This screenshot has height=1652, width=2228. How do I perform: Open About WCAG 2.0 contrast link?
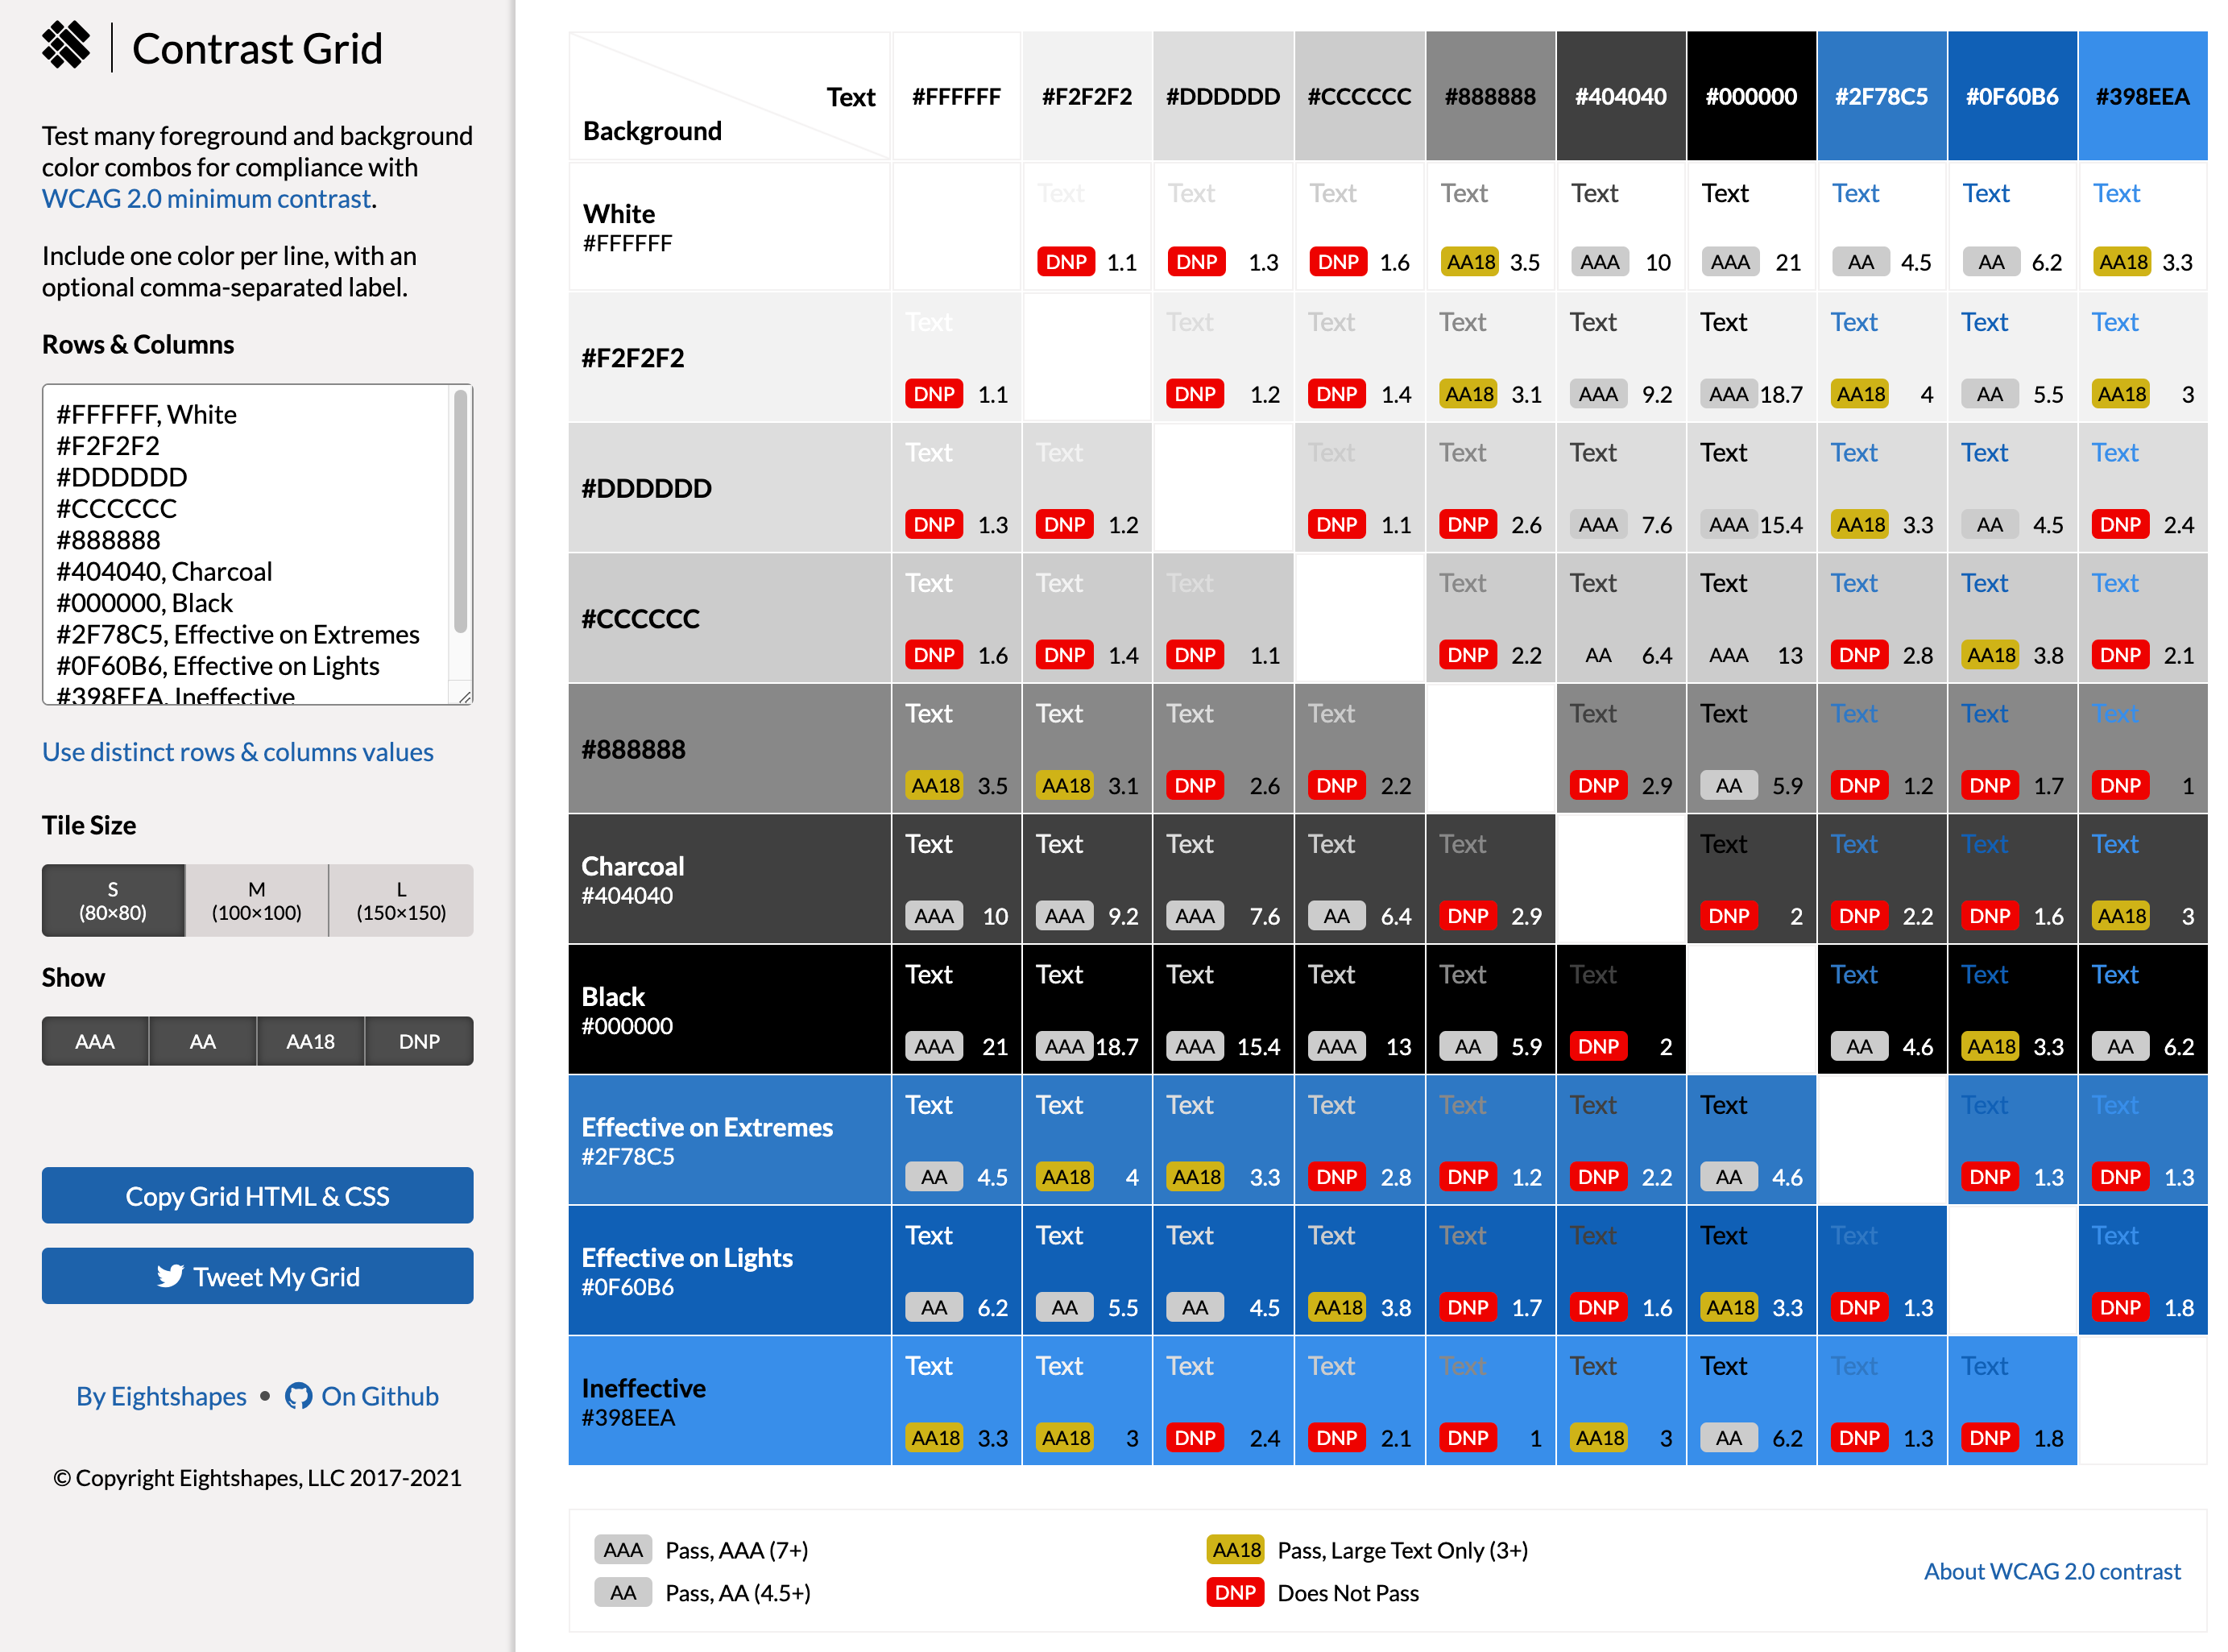2052,1571
